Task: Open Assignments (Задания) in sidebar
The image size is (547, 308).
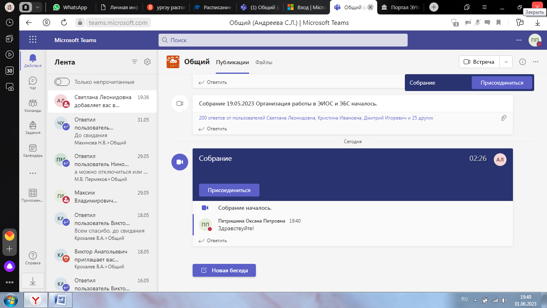Action: pyautogui.click(x=33, y=128)
